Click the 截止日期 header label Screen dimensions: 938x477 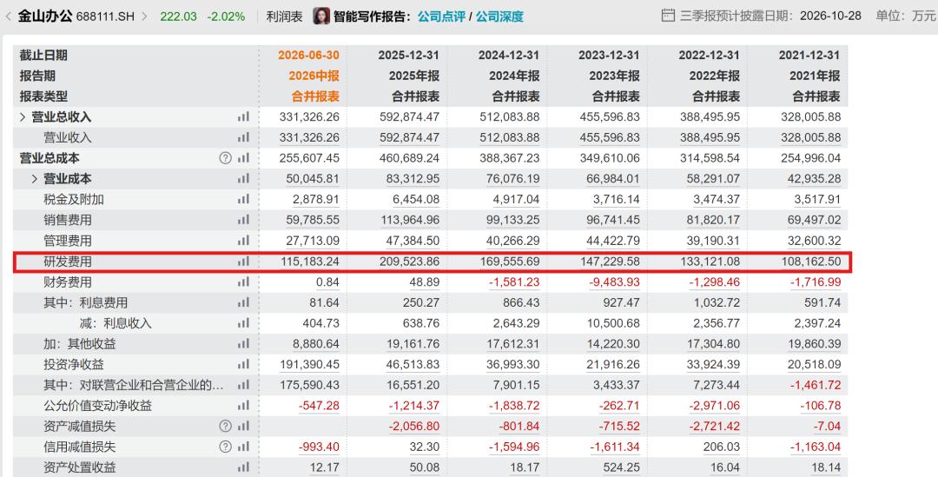pos(43,55)
